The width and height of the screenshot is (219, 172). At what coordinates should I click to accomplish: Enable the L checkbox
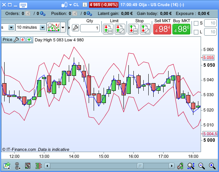[196, 32]
